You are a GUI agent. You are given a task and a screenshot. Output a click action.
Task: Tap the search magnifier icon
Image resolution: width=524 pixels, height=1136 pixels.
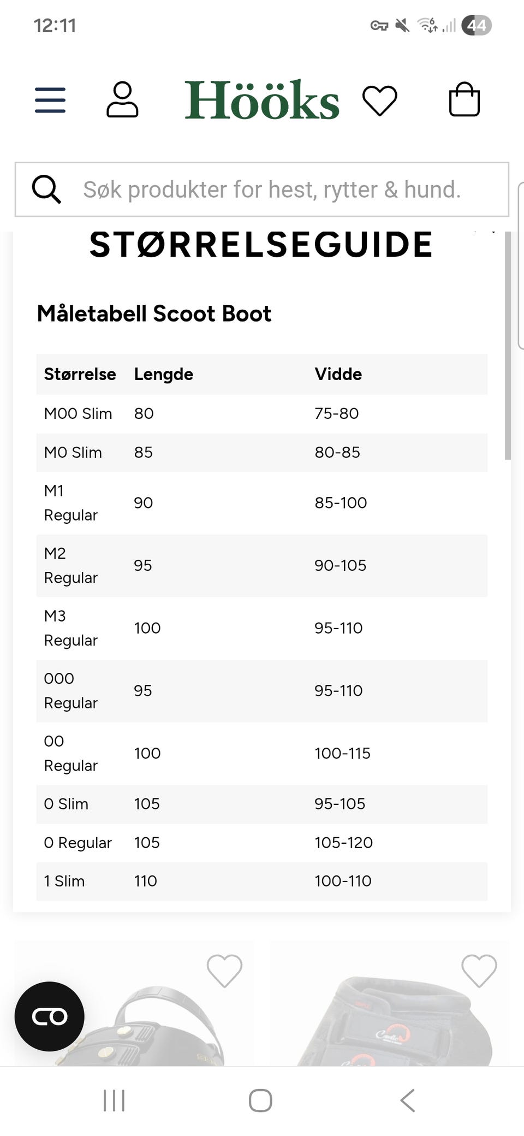coord(46,190)
